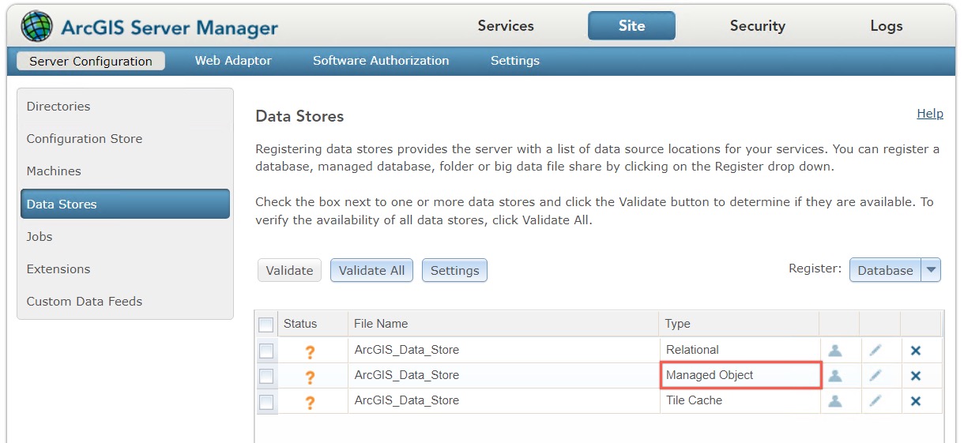
Task: Check the box for the Relational data store
Action: (266, 351)
